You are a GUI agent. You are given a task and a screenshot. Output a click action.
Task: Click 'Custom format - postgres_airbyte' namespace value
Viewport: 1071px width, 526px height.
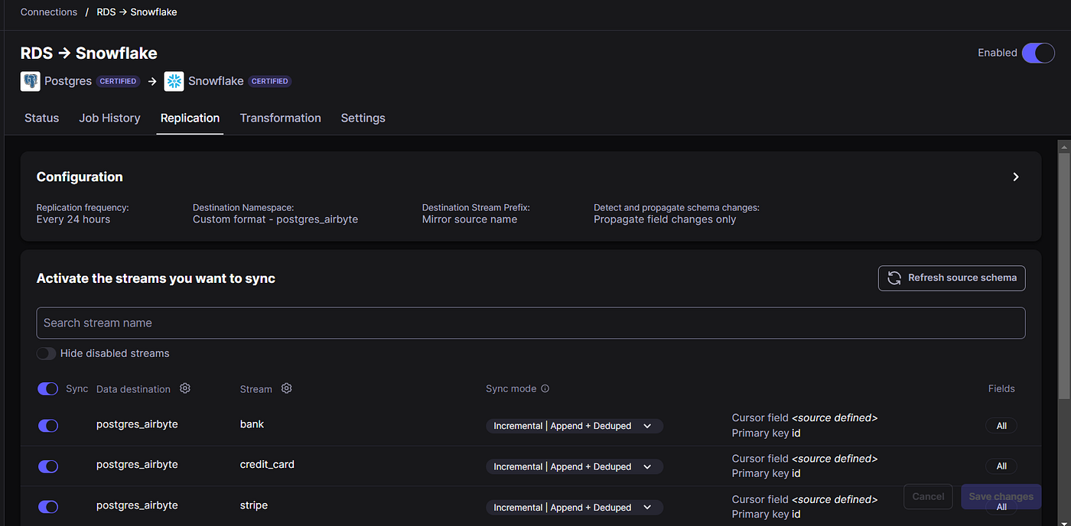click(x=275, y=219)
